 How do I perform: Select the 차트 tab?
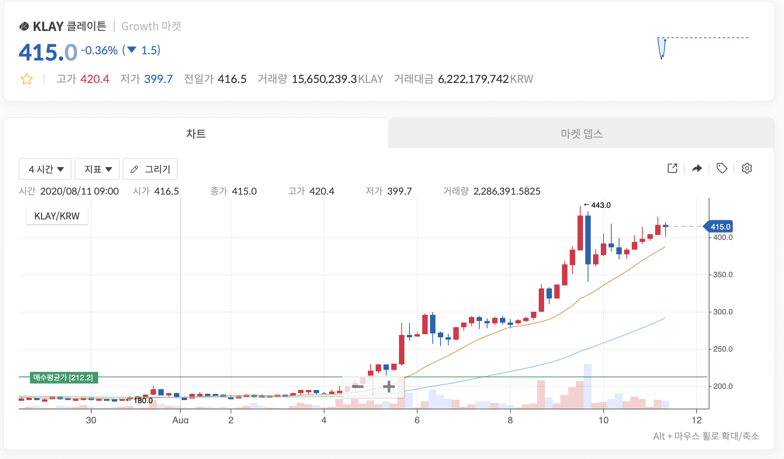(196, 134)
